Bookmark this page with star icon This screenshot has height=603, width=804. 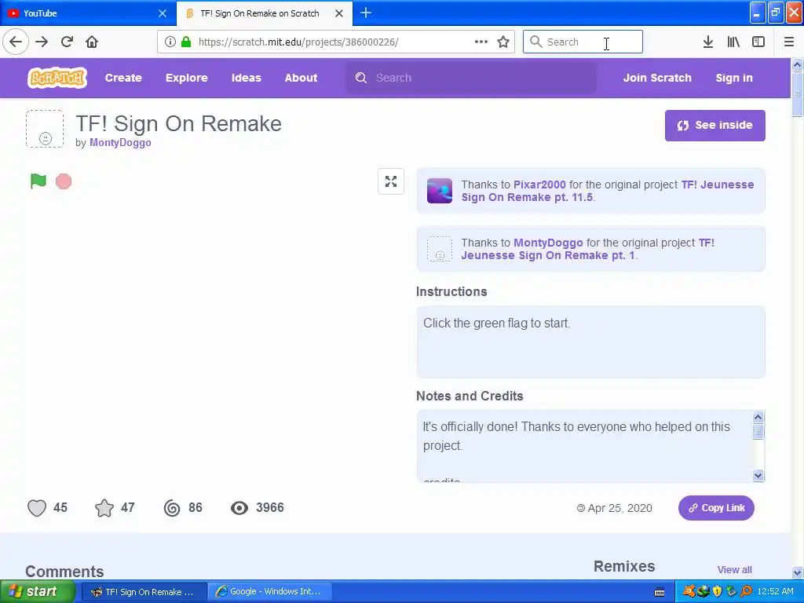pos(503,42)
